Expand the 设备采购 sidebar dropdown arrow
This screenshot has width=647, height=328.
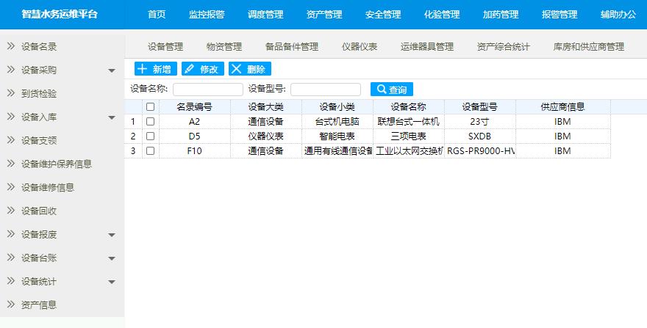(112, 71)
